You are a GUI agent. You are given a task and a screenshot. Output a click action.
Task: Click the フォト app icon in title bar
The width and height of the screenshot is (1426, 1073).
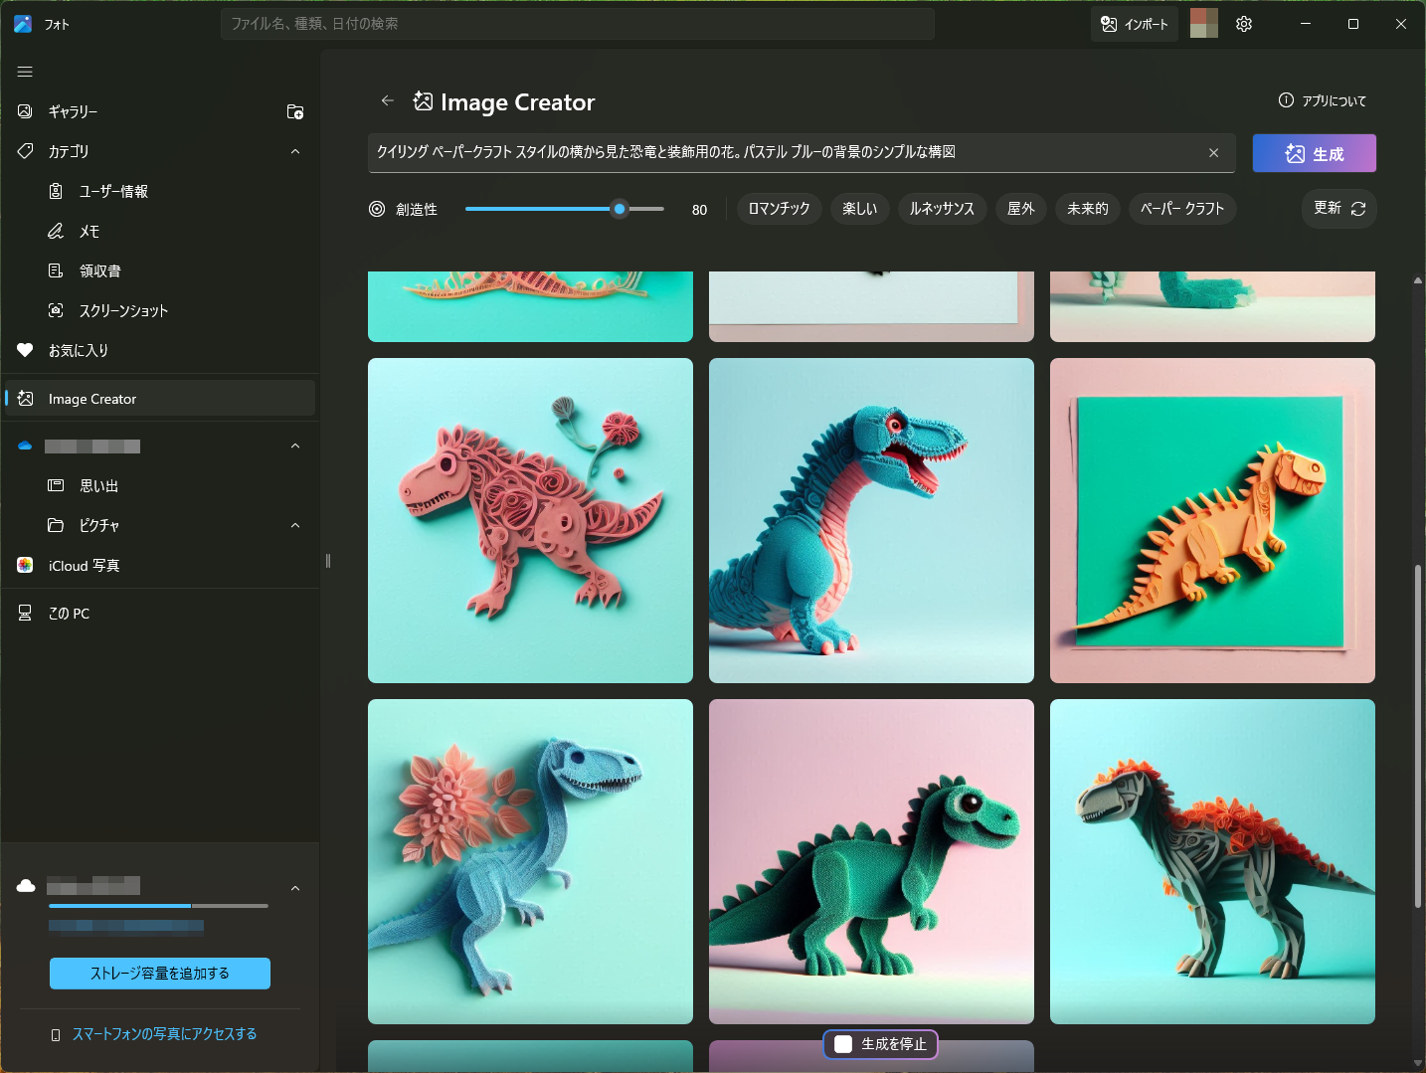pyautogui.click(x=23, y=24)
